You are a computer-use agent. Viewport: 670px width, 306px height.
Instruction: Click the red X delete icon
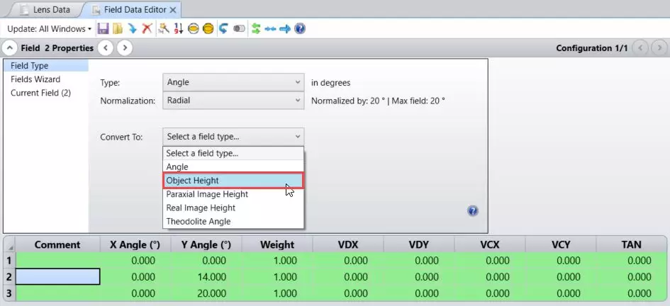click(x=147, y=29)
